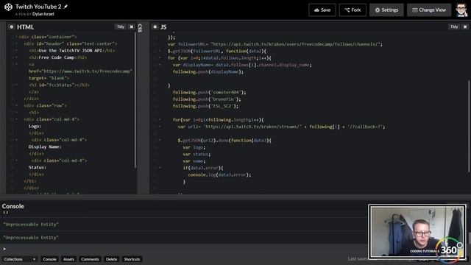Save the pen
The height and width of the screenshot is (265, 471).
tap(322, 10)
